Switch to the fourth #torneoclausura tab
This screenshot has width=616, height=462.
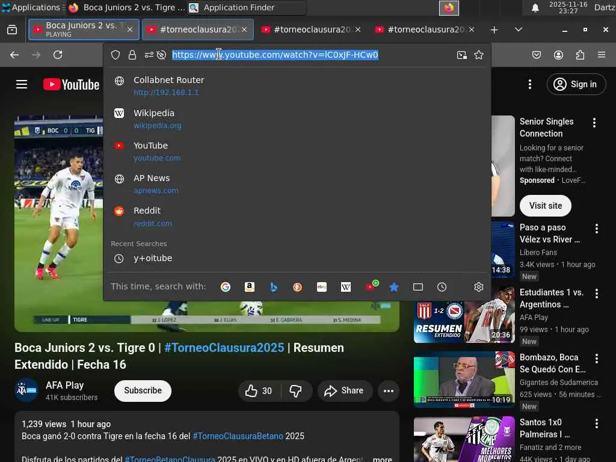pyautogui.click(x=425, y=29)
